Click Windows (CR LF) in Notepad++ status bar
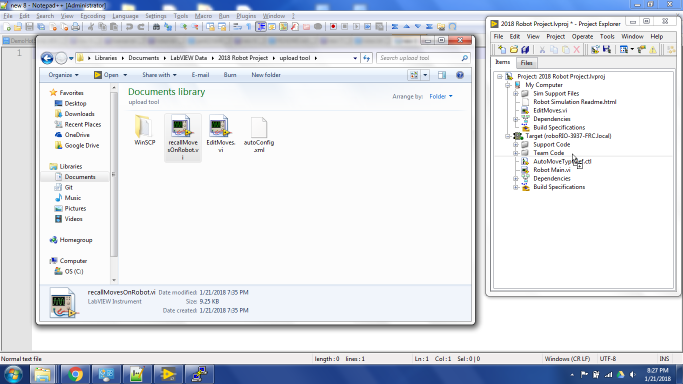The width and height of the screenshot is (683, 384). coord(567,359)
